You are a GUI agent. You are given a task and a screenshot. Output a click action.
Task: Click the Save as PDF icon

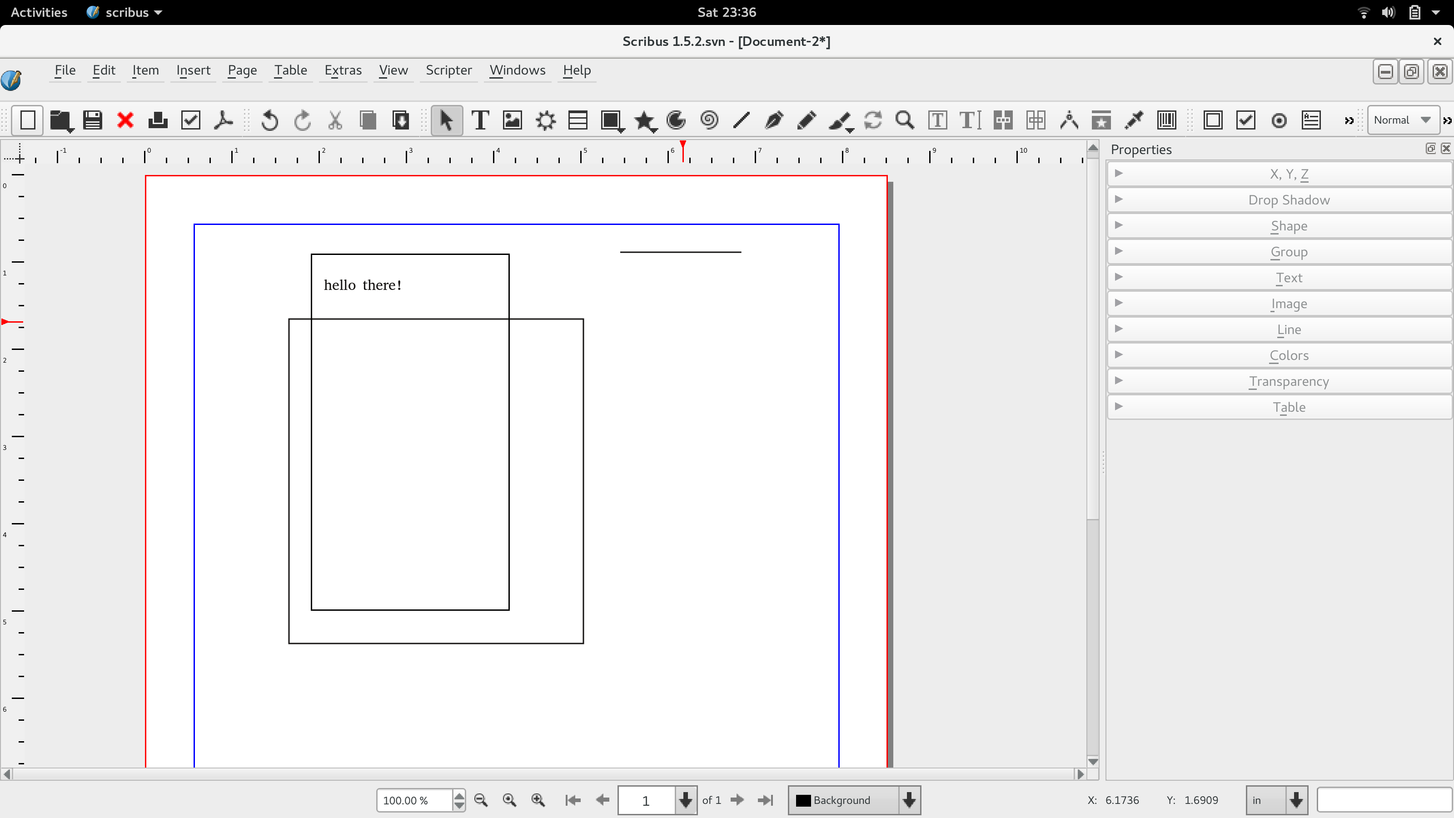pyautogui.click(x=224, y=120)
